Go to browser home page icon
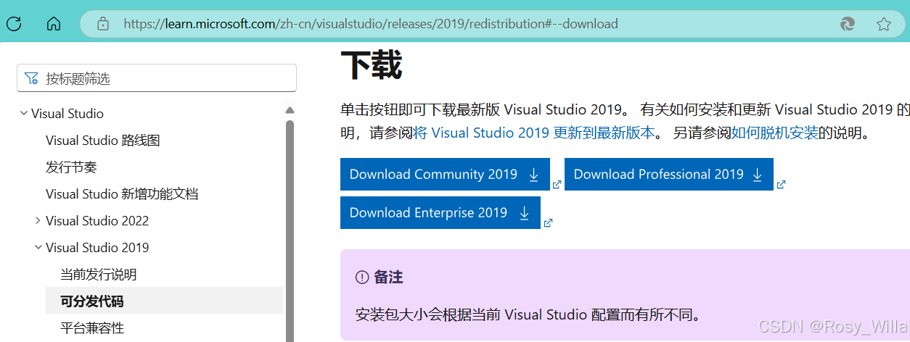 [x=54, y=24]
